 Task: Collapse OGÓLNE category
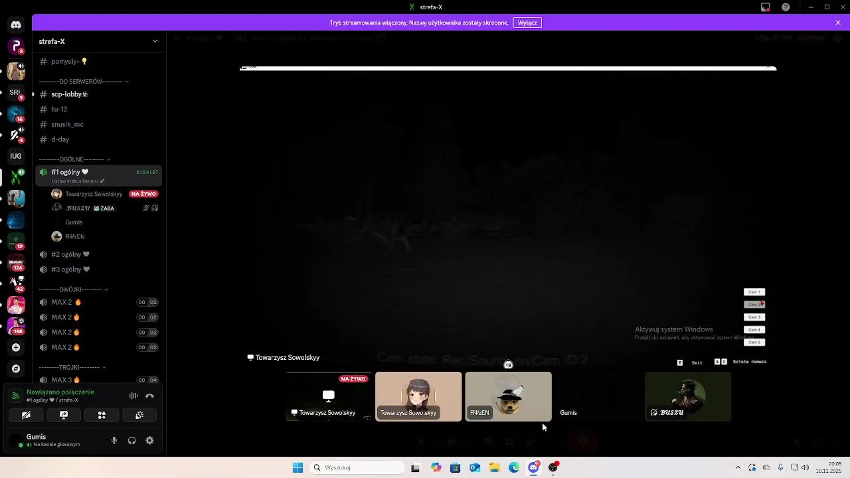coord(74,159)
